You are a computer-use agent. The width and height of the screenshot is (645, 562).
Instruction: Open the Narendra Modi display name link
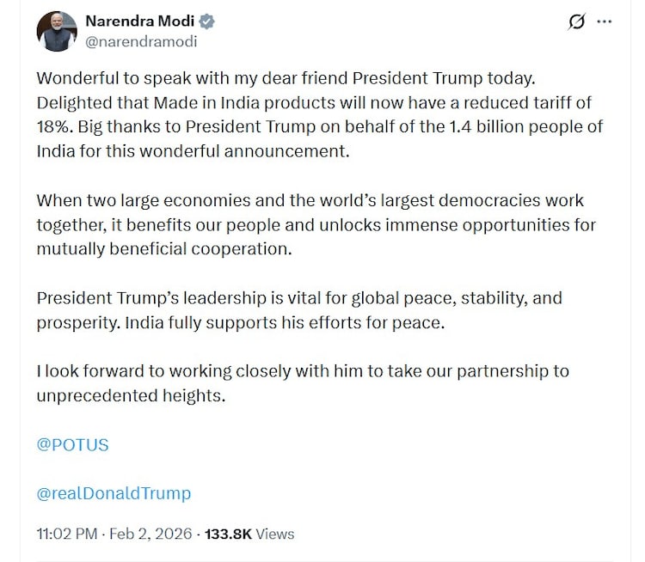point(136,21)
